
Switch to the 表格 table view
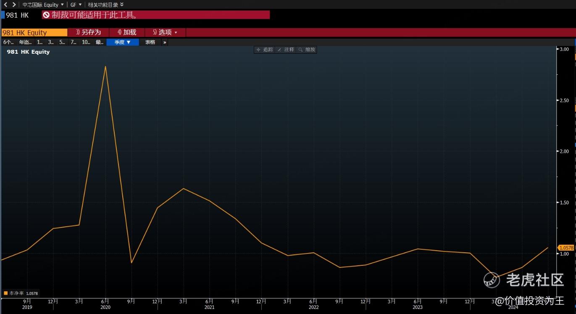[x=150, y=42]
